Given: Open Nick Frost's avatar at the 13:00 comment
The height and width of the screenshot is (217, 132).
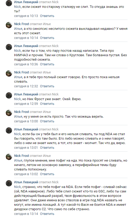Looking at the screenshot, I should (9, 113).
